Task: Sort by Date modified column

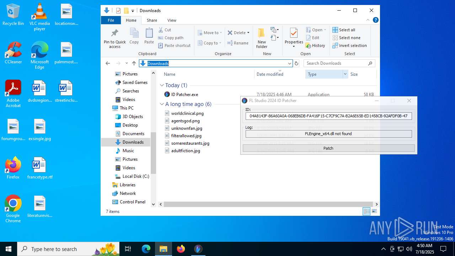Action: 280,74
